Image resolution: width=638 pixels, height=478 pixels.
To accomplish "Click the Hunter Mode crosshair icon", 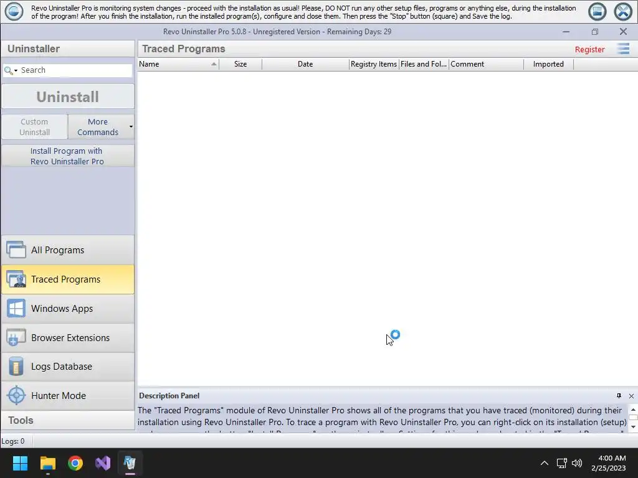I will [x=16, y=395].
